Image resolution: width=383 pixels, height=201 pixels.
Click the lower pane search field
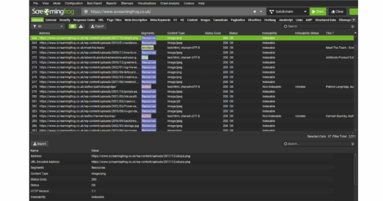click(317, 144)
